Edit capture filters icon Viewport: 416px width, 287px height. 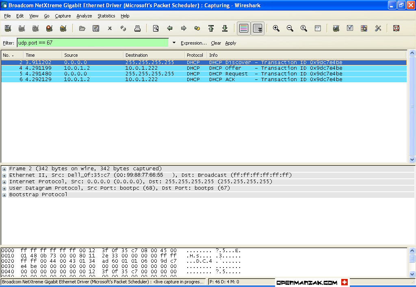tap(336, 28)
